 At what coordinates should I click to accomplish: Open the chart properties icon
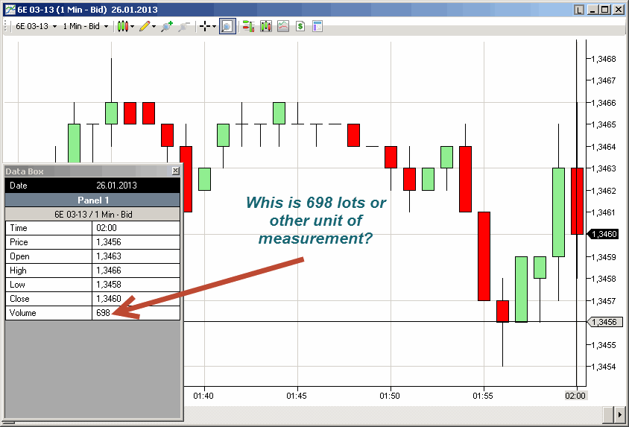coord(317,26)
